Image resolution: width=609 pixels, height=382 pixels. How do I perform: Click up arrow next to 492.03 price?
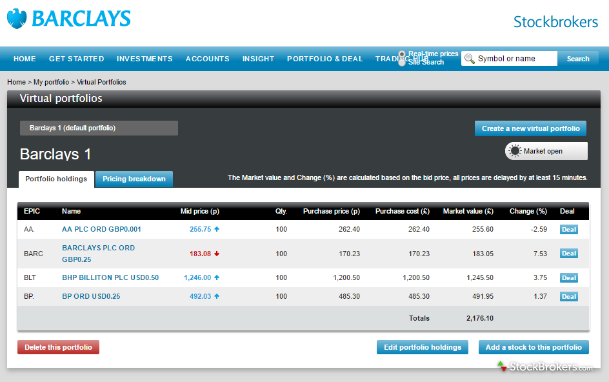click(217, 297)
